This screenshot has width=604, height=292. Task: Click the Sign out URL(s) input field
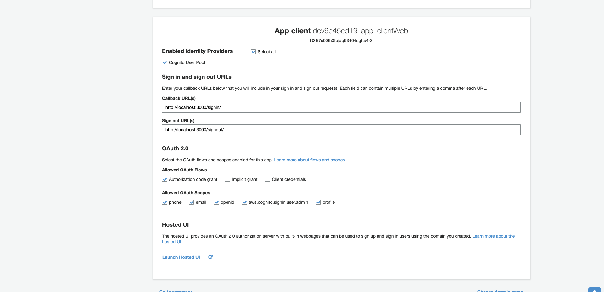pos(341,130)
